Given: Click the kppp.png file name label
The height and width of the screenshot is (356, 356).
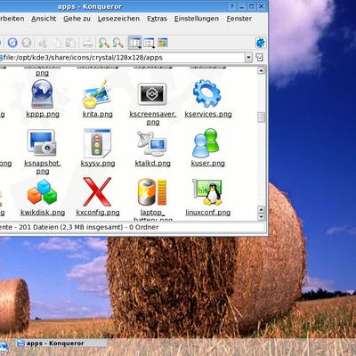Looking at the screenshot, I should coord(43,114).
